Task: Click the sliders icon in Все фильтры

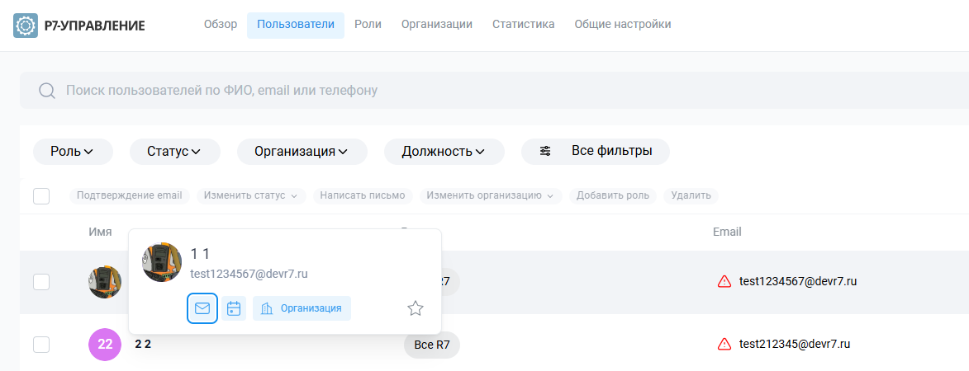Action: click(x=545, y=151)
